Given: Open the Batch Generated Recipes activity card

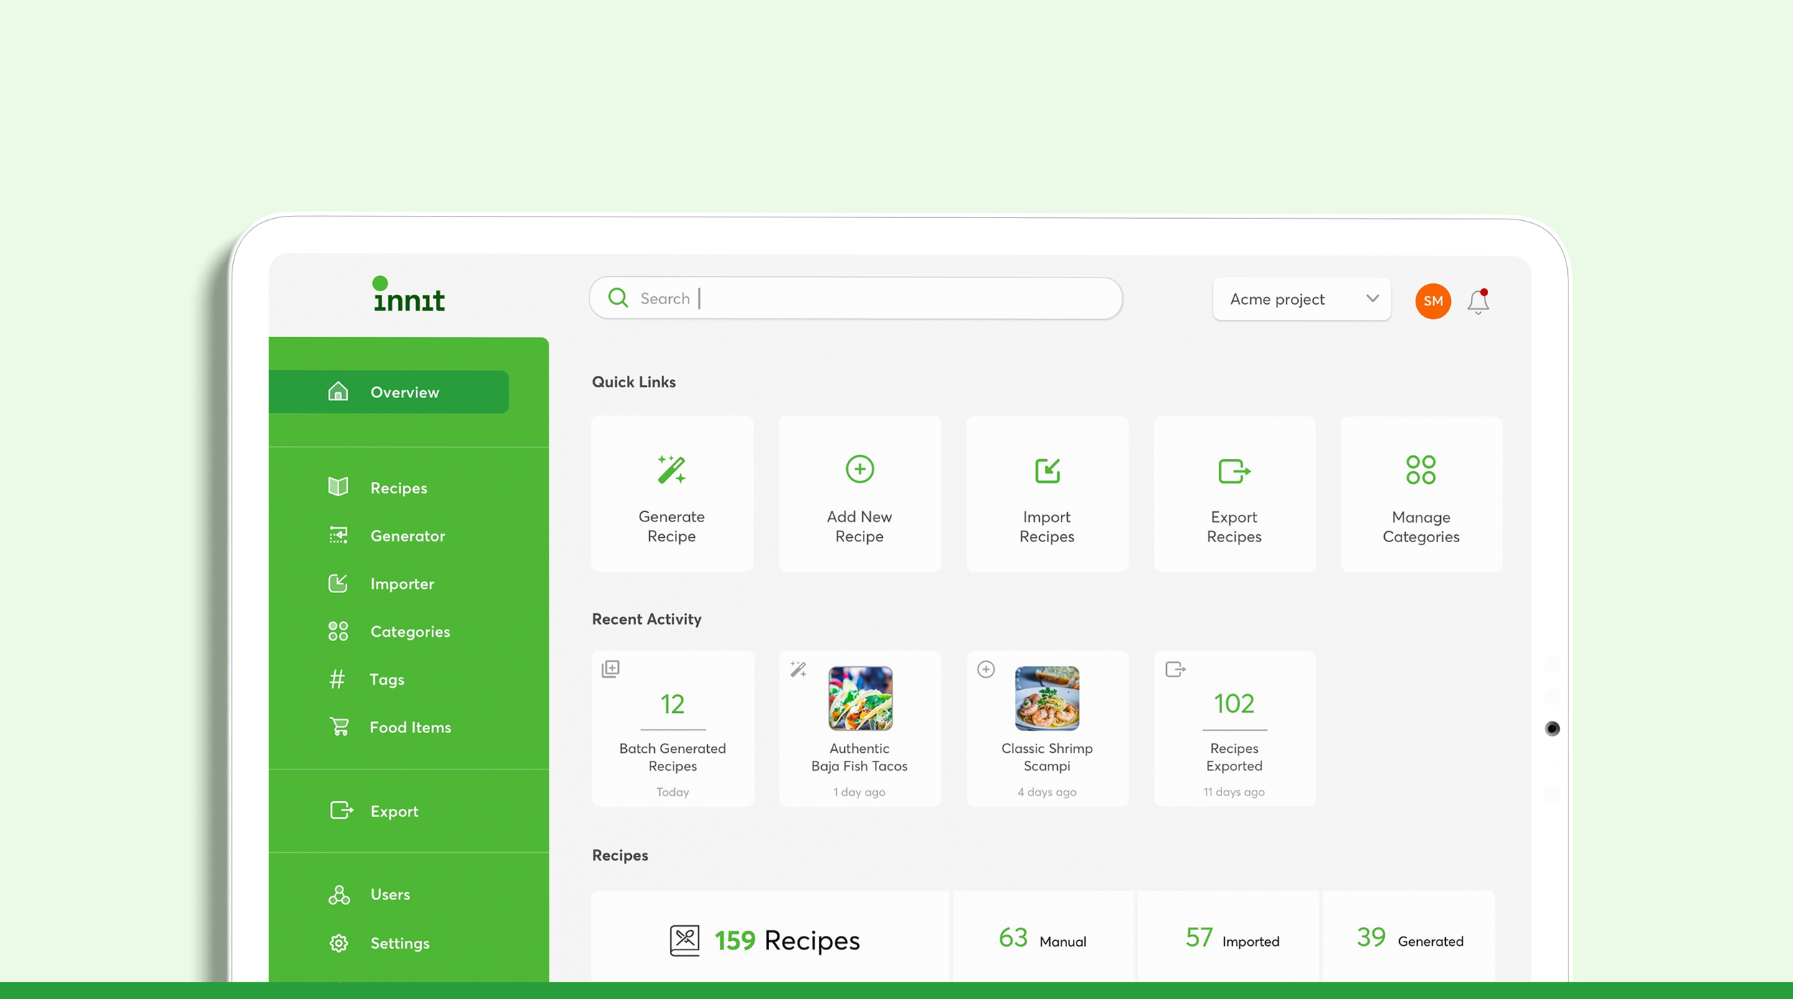Looking at the screenshot, I should coord(672,728).
